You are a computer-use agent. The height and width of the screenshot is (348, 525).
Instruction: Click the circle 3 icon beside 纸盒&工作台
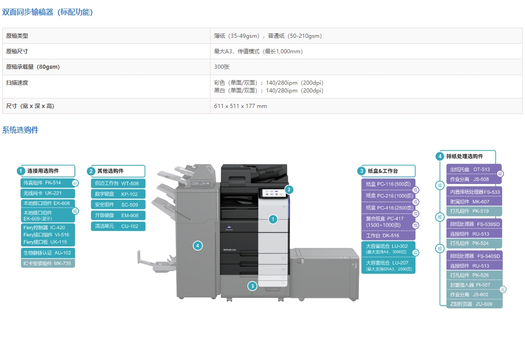click(361, 171)
